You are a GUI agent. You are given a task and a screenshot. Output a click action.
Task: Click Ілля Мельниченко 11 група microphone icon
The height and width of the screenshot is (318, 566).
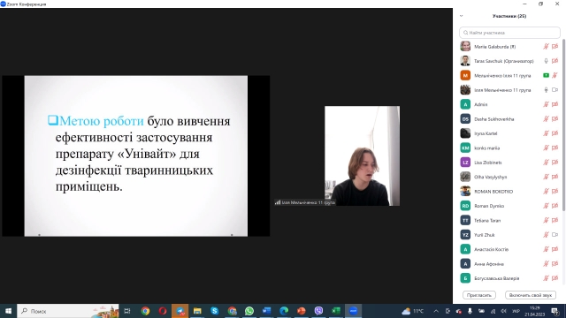(x=546, y=90)
